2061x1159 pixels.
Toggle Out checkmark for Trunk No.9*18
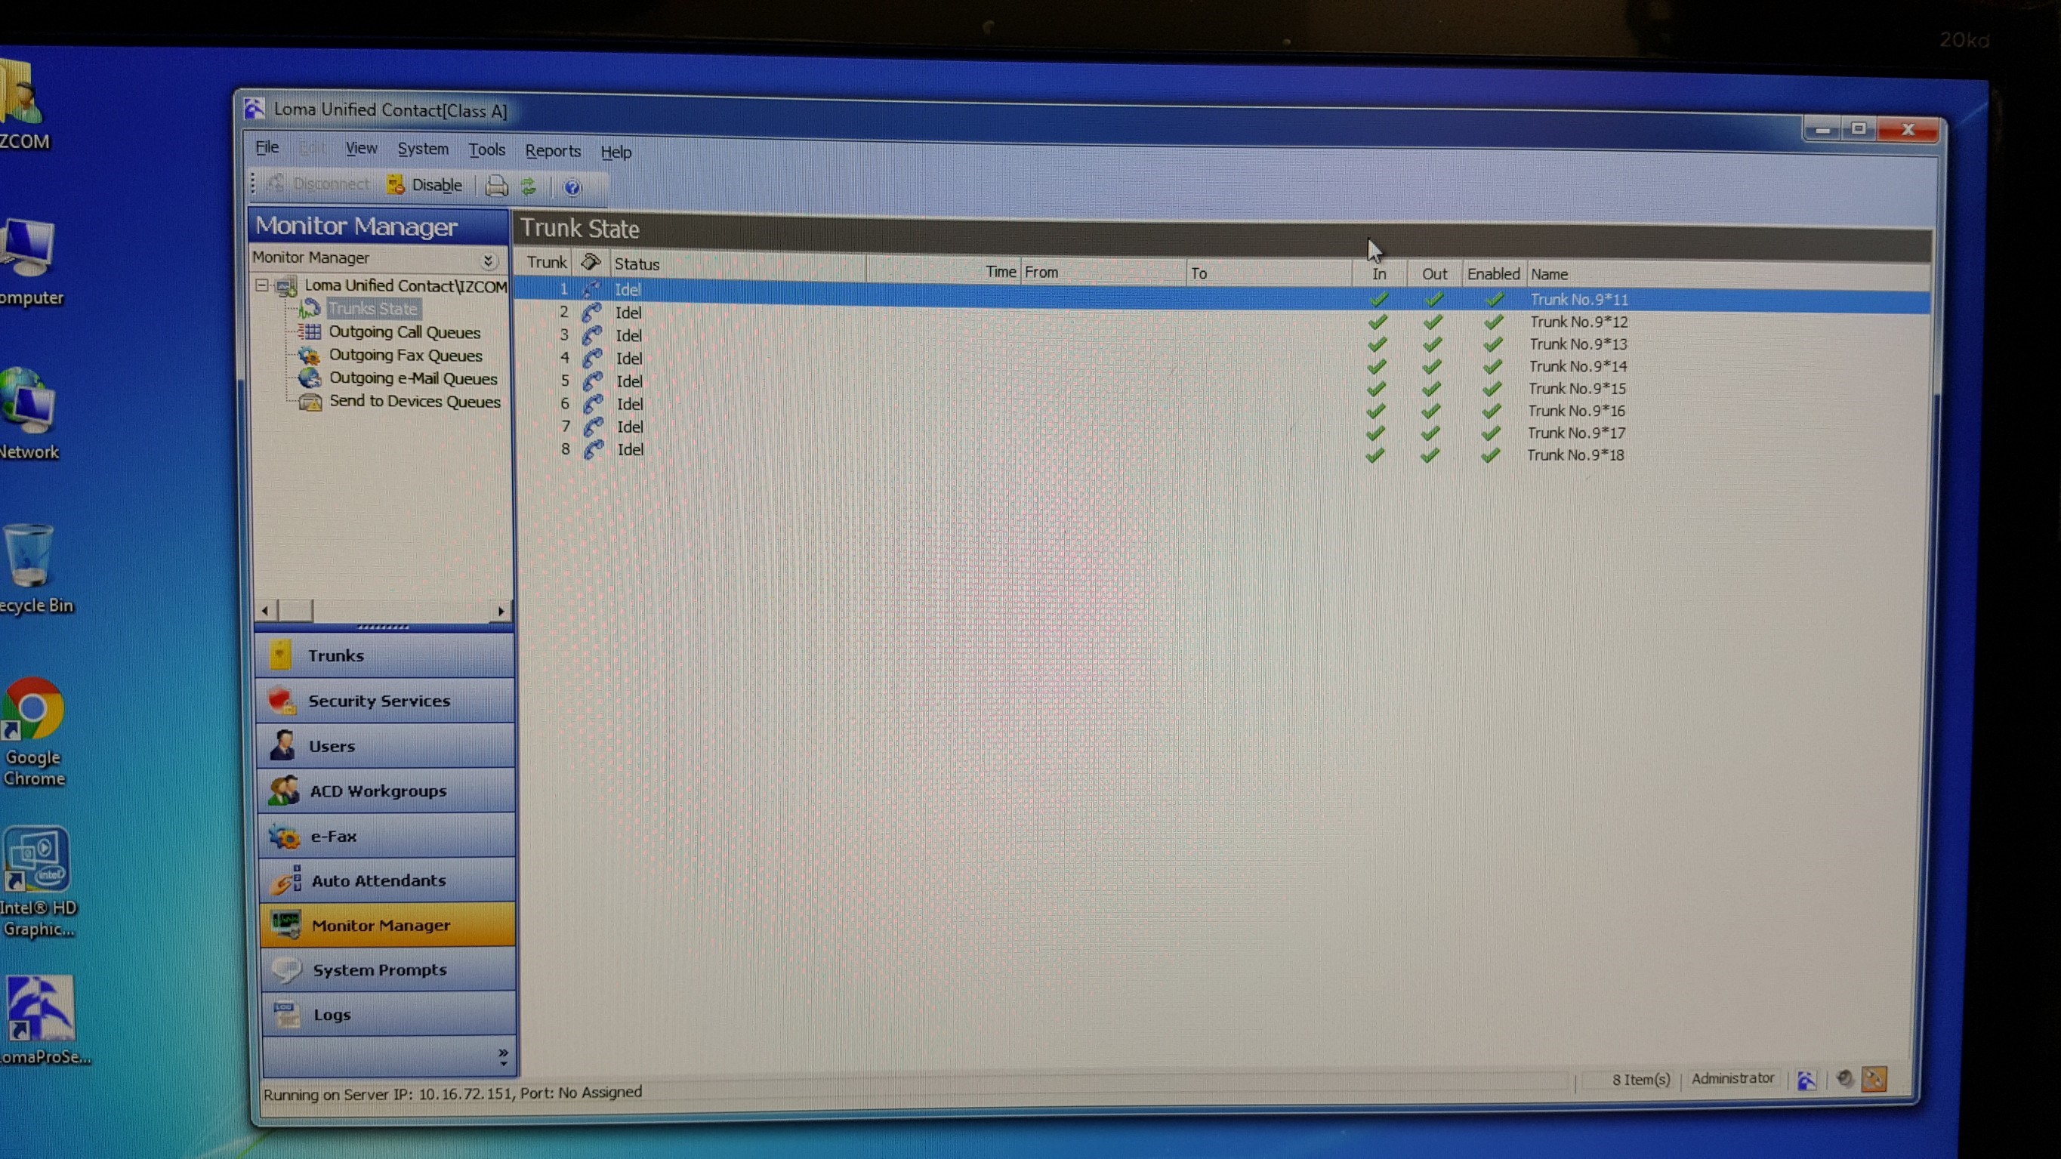point(1430,455)
